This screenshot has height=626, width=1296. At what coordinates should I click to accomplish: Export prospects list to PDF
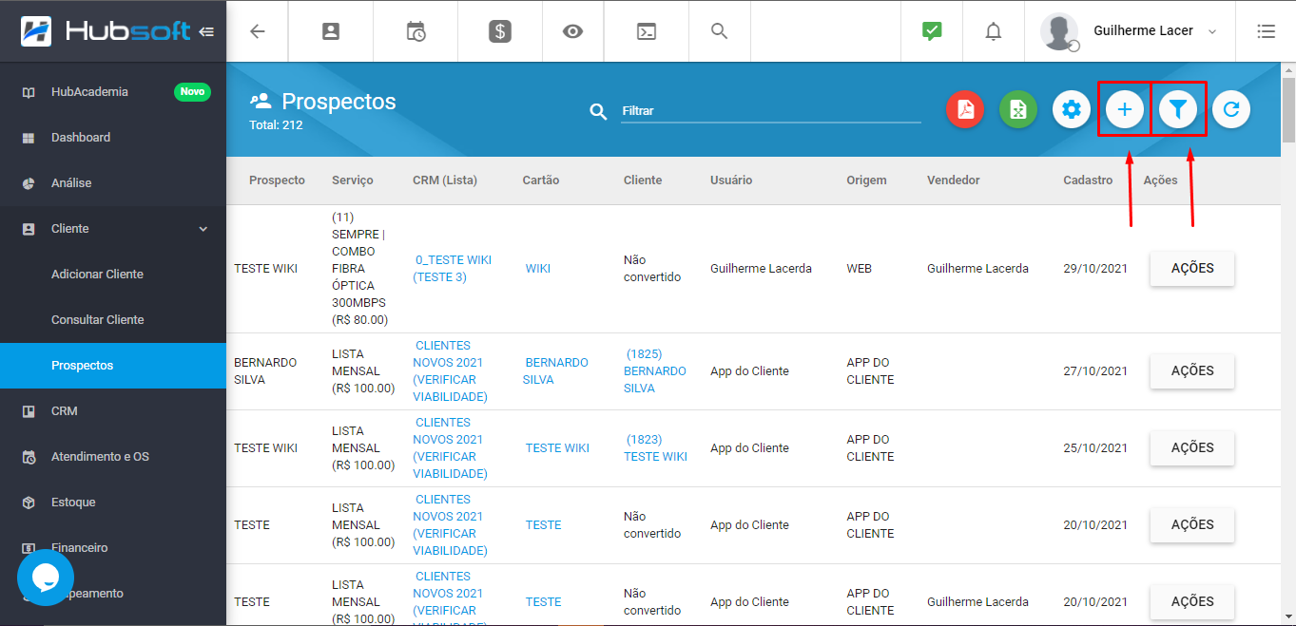[x=964, y=109]
